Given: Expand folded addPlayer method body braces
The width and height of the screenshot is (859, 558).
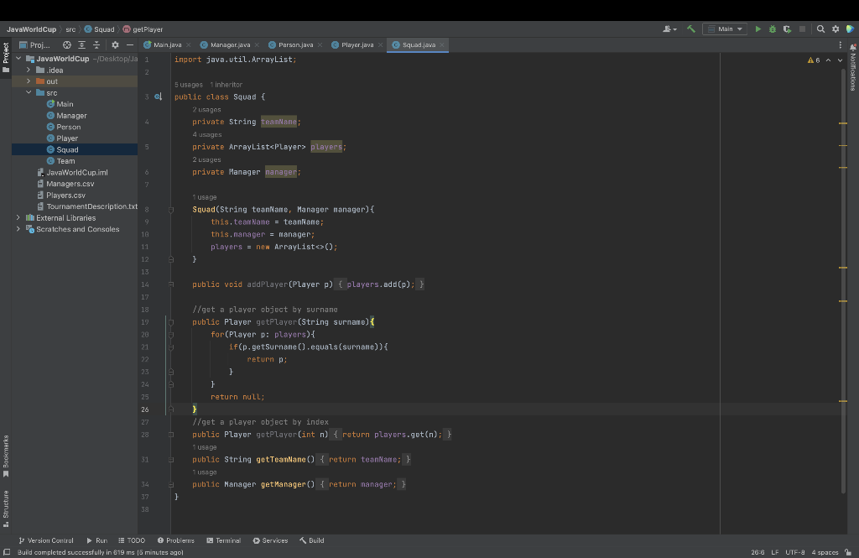Looking at the screenshot, I should pyautogui.click(x=340, y=284).
